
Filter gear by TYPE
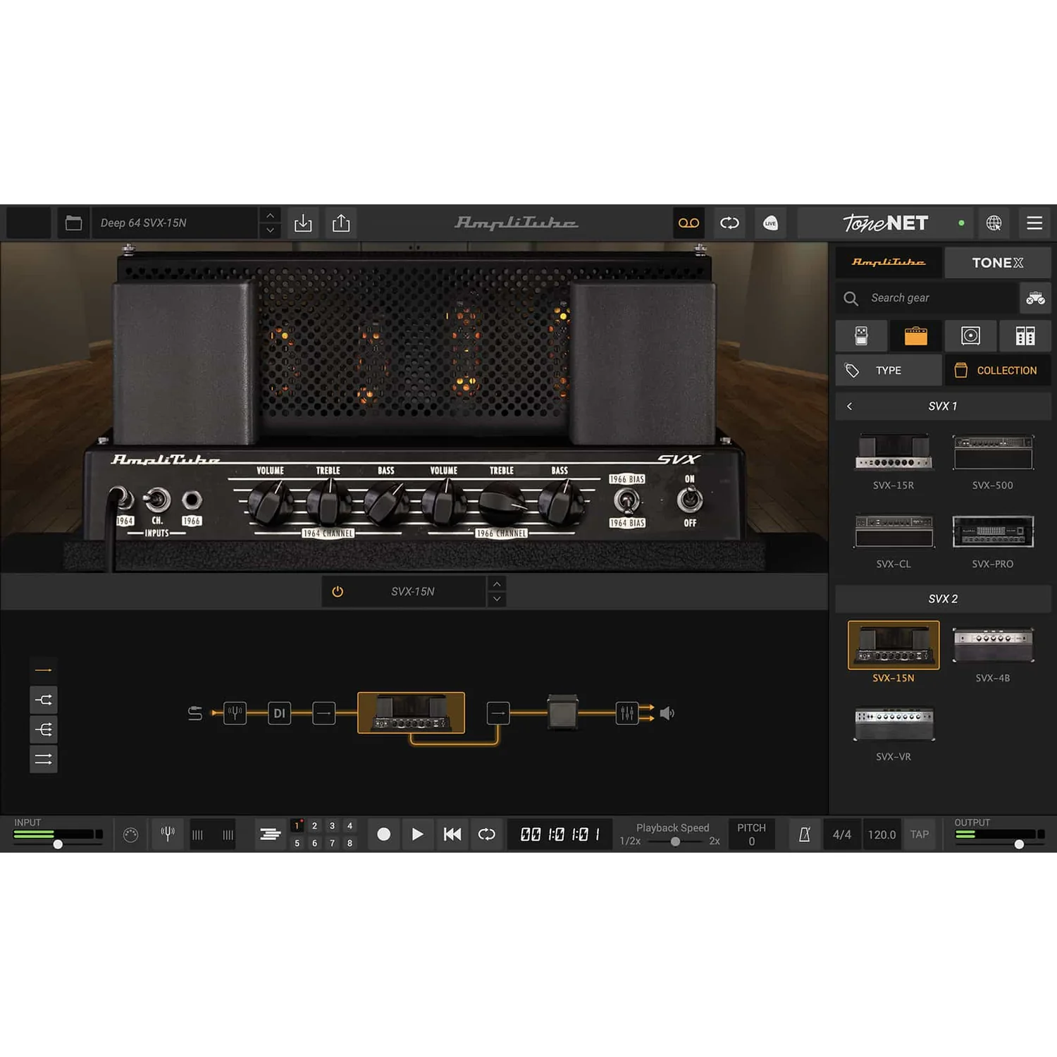coord(889,371)
